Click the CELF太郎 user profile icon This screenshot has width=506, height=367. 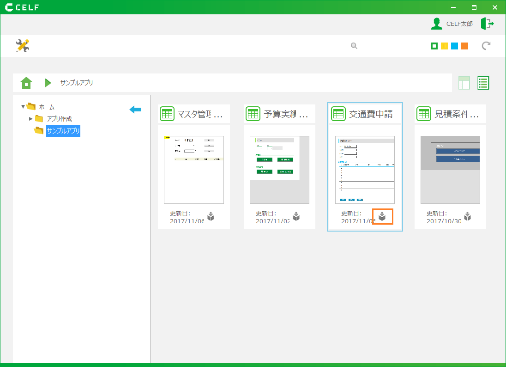click(437, 24)
